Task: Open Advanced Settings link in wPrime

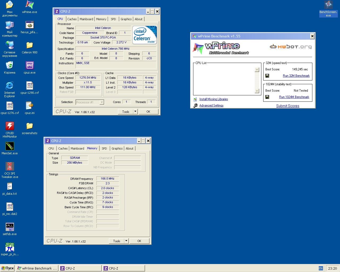Action: click(211, 105)
